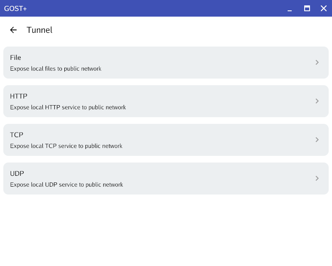Open the File tunnel chevron arrow

[x=317, y=62]
